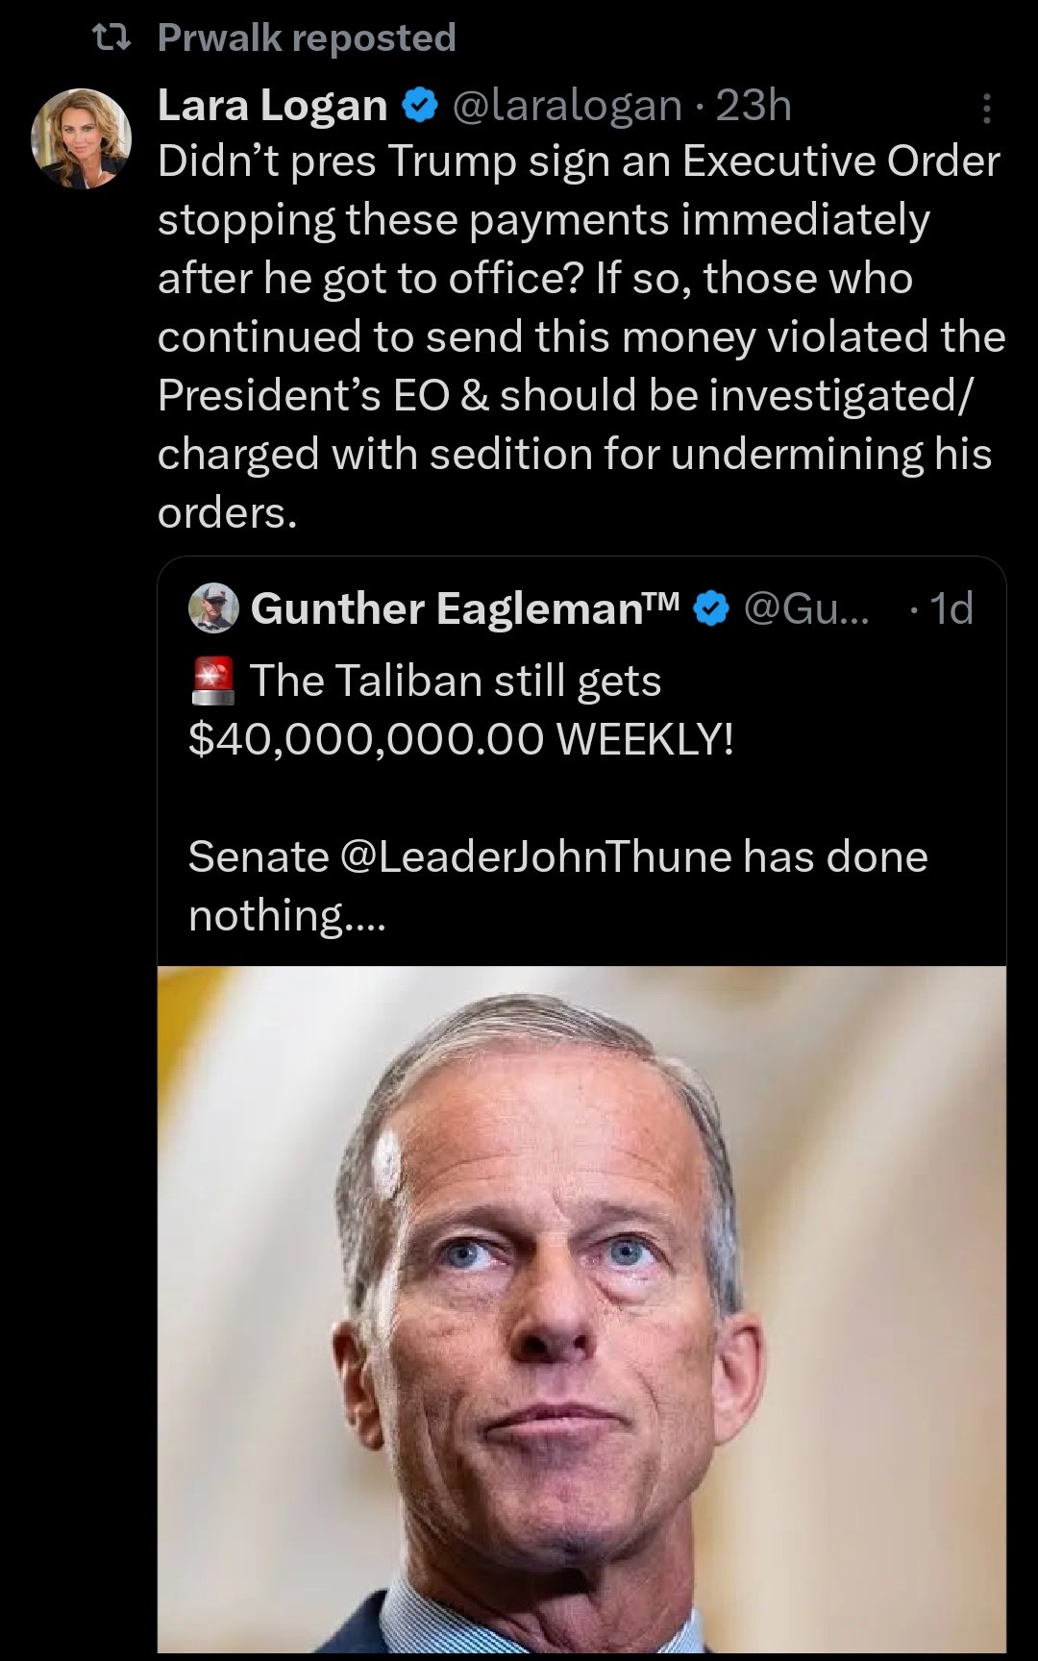Viewport: 1038px width, 1661px height.
Task: Tap 'The Taliban still gets' quoted text
Action: 456,681
